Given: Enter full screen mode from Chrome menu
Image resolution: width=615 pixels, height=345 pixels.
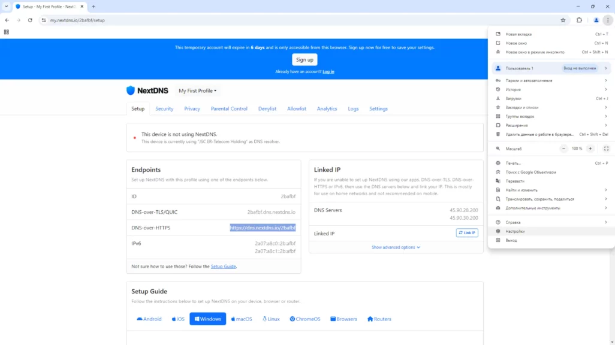Looking at the screenshot, I should 606,149.
